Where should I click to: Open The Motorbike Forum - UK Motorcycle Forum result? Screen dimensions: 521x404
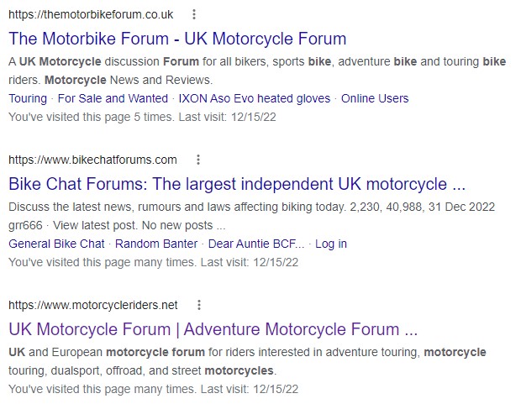(177, 39)
